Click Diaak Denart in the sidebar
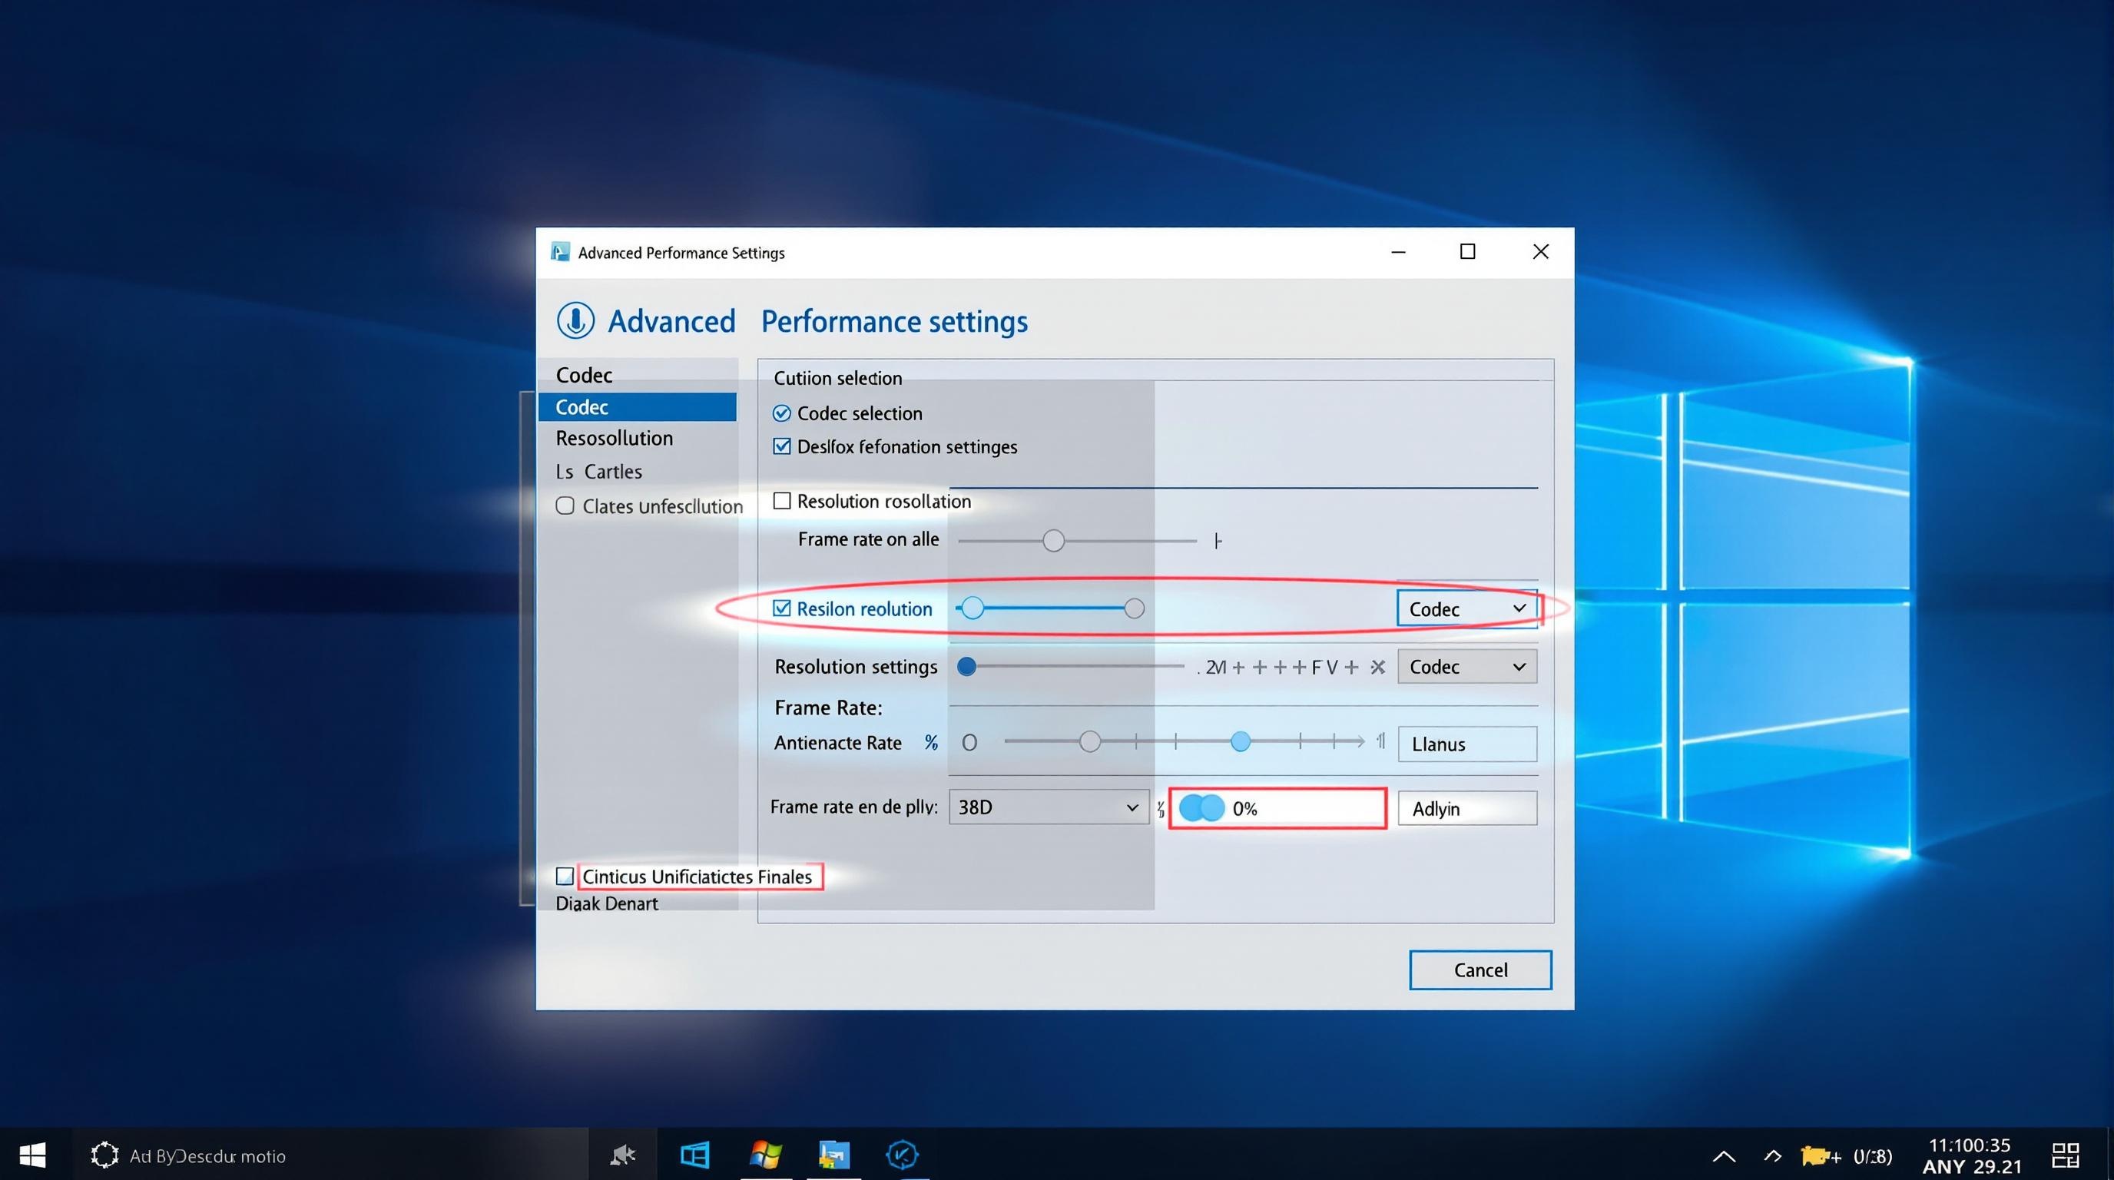2114x1180 pixels. point(606,903)
